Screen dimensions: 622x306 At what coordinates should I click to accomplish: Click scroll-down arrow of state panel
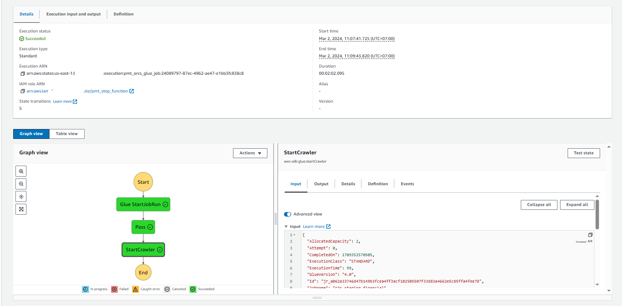609,291
